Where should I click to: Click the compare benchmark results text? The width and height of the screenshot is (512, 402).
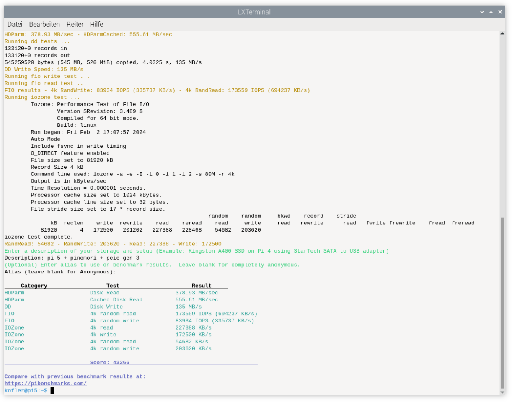[75, 376]
